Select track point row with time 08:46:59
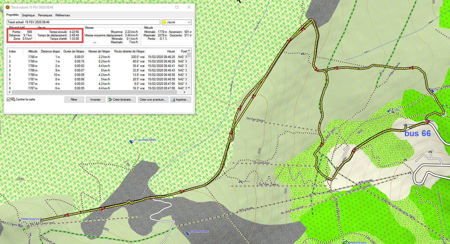Image resolution: width=450 pixels, height=244 pixels. (x=97, y=79)
